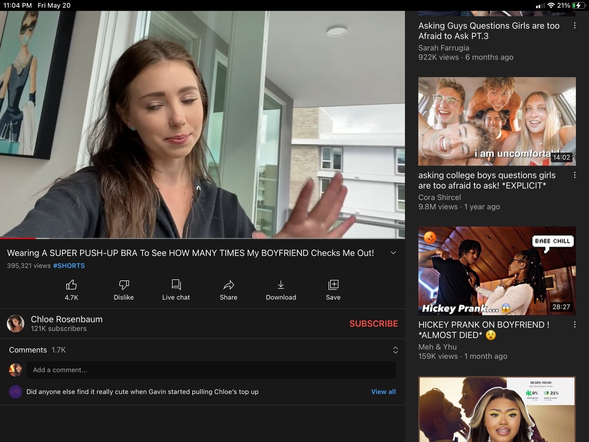View all comments link
This screenshot has width=589, height=442.
pyautogui.click(x=383, y=392)
